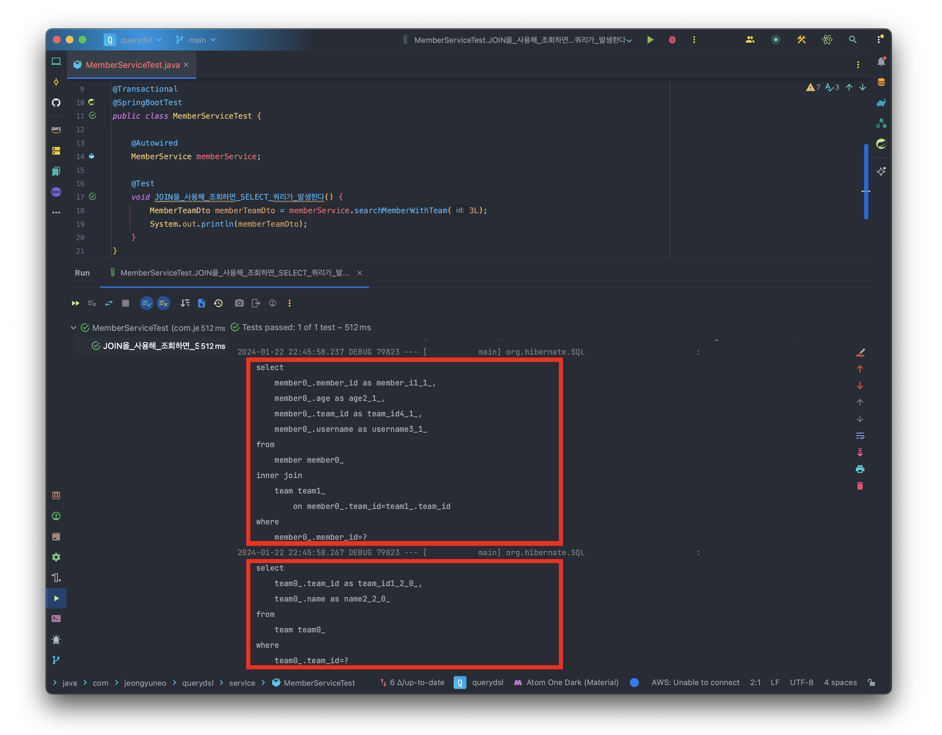Screen dimensions: 942x735
Task: Click the camera icon in the Run toolbar
Action: click(x=239, y=303)
